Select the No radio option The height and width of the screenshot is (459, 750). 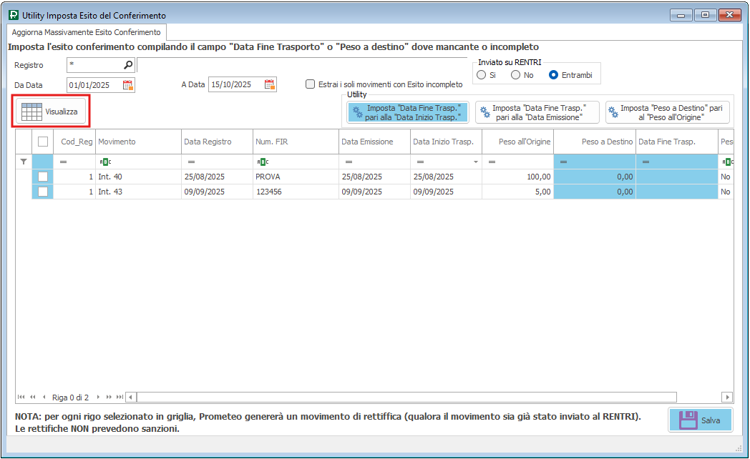(x=515, y=75)
